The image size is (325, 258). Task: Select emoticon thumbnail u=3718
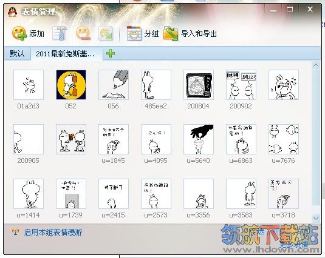coord(284,194)
